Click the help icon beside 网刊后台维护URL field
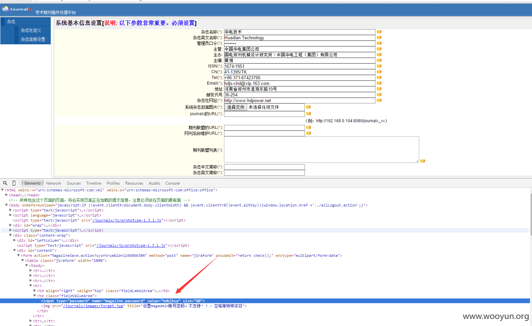Viewport: 532px width, 326px height. [308, 133]
